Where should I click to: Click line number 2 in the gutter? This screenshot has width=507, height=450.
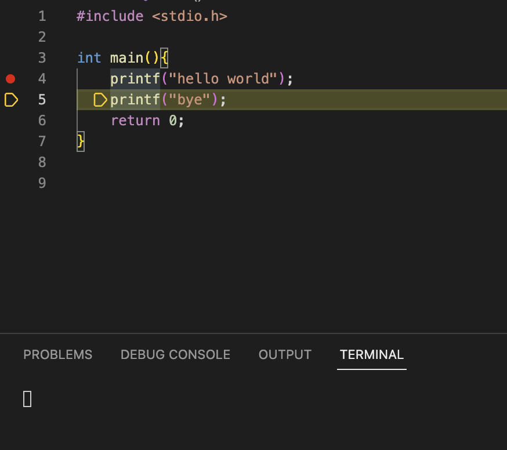pyautogui.click(x=42, y=37)
